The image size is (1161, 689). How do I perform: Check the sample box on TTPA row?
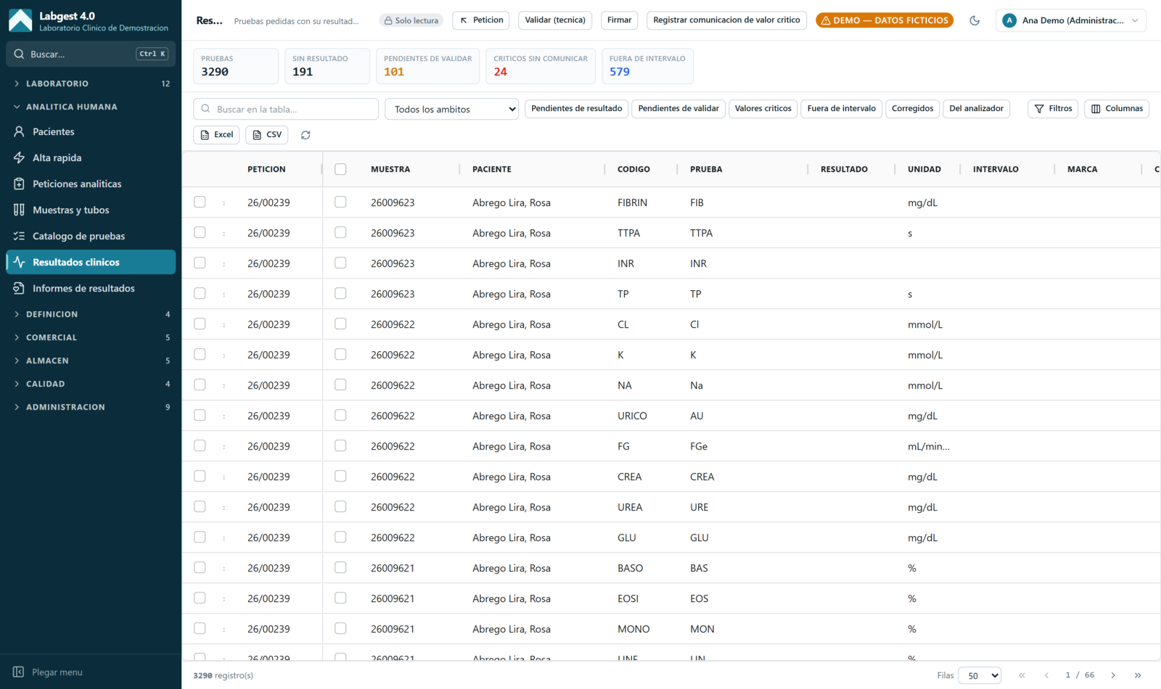point(340,233)
